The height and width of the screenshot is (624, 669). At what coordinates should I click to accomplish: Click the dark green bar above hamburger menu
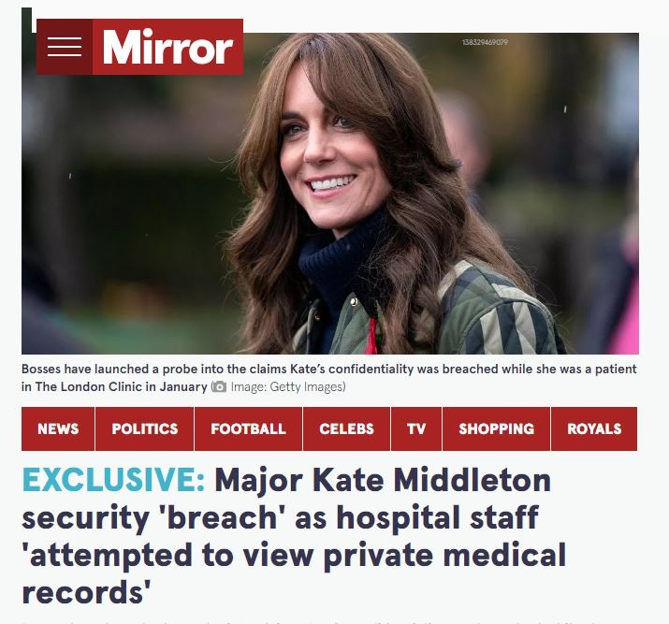26,20
